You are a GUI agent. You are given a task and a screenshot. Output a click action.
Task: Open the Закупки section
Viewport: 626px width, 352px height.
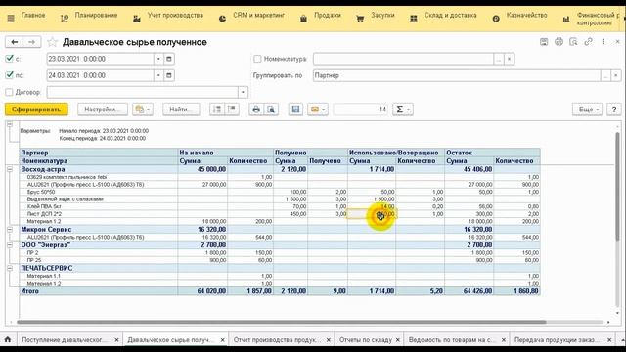click(382, 16)
